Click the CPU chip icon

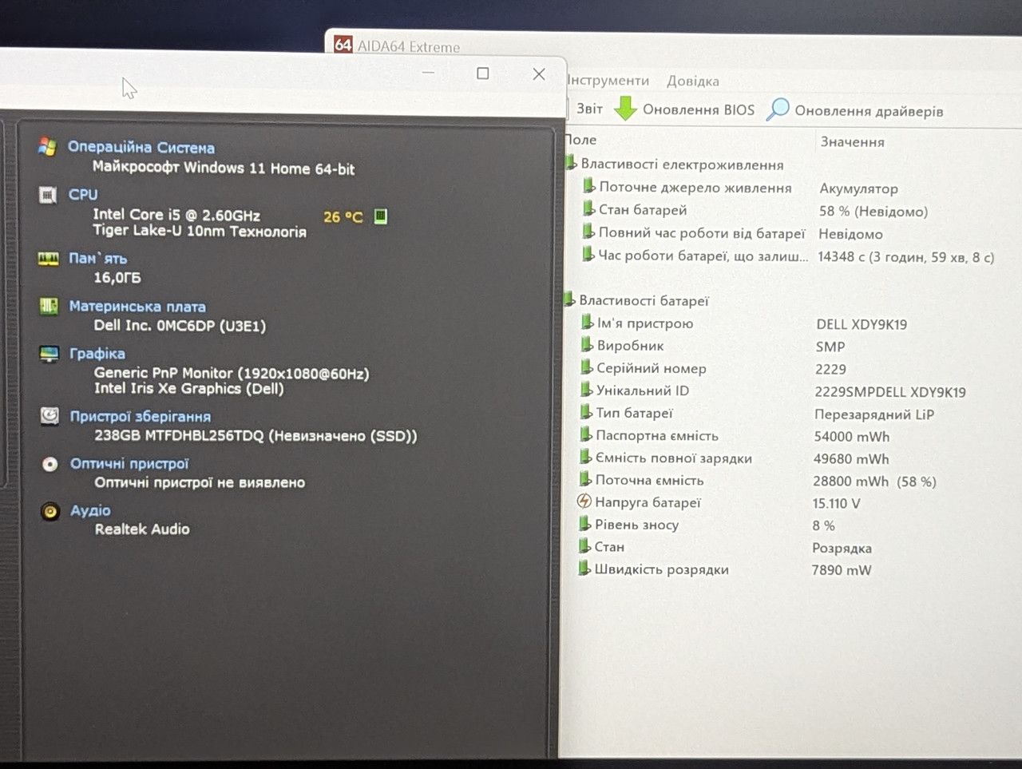pyautogui.click(x=48, y=195)
